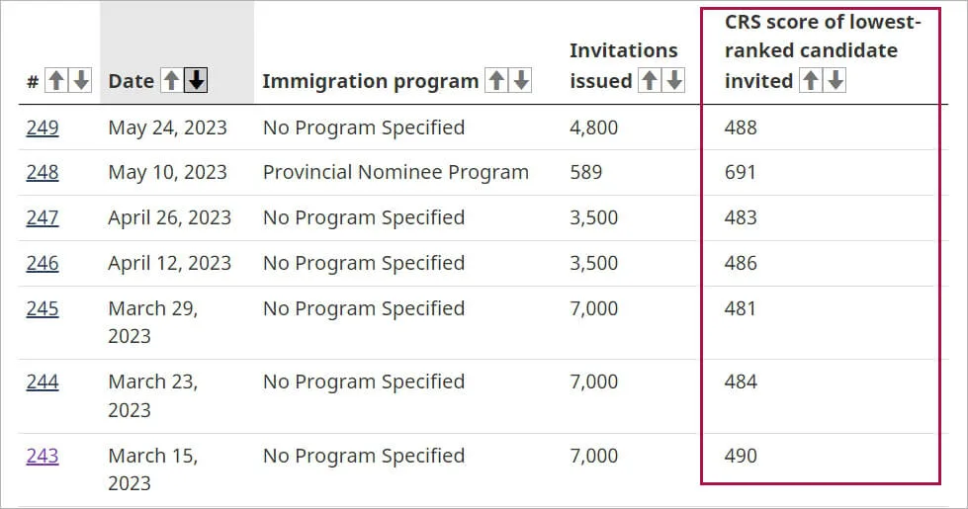This screenshot has width=968, height=509.
Task: Open draw number 246 link
Action: click(43, 263)
